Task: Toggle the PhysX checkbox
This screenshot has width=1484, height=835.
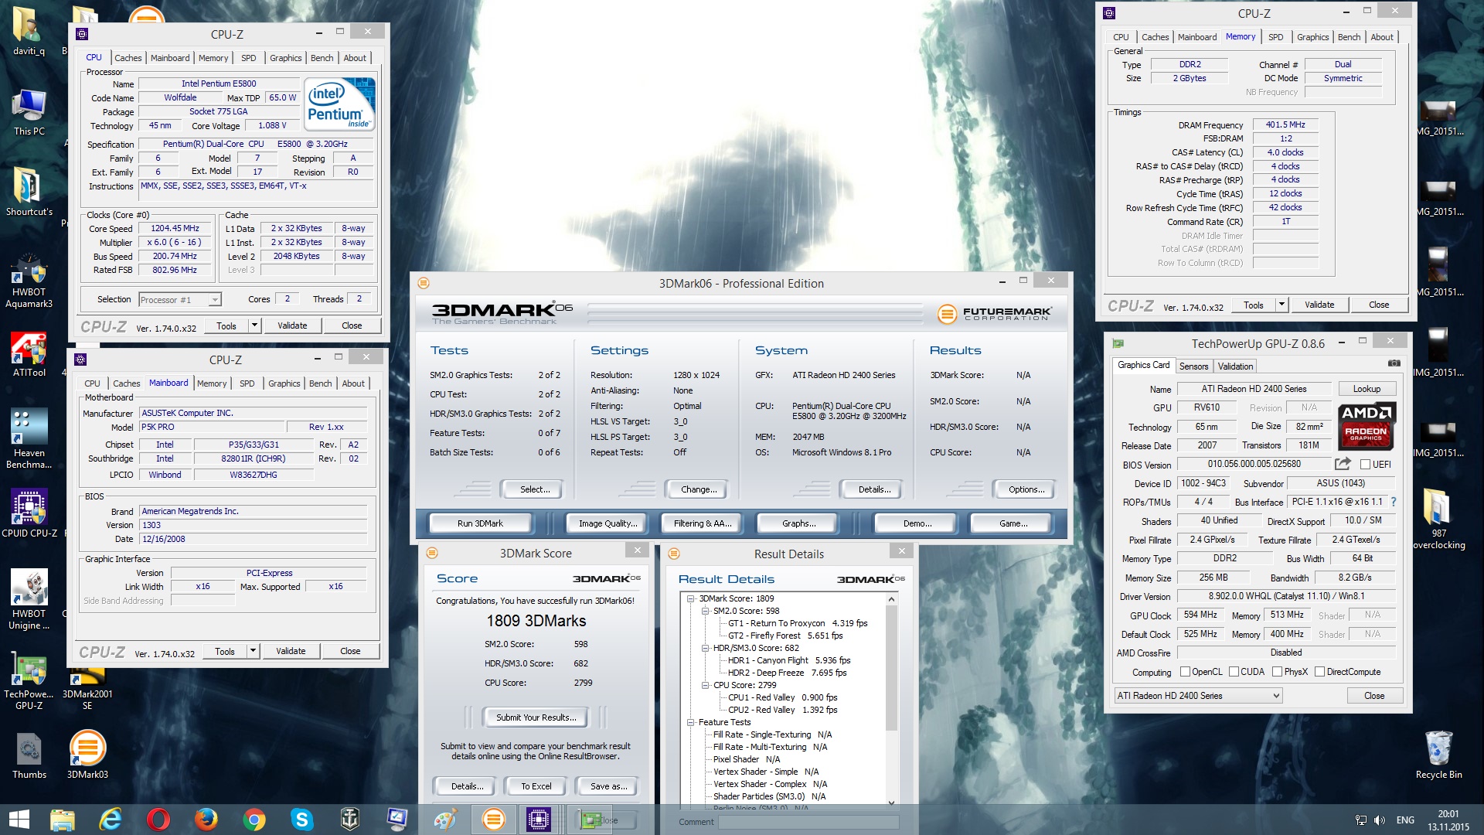Action: pos(1277,672)
